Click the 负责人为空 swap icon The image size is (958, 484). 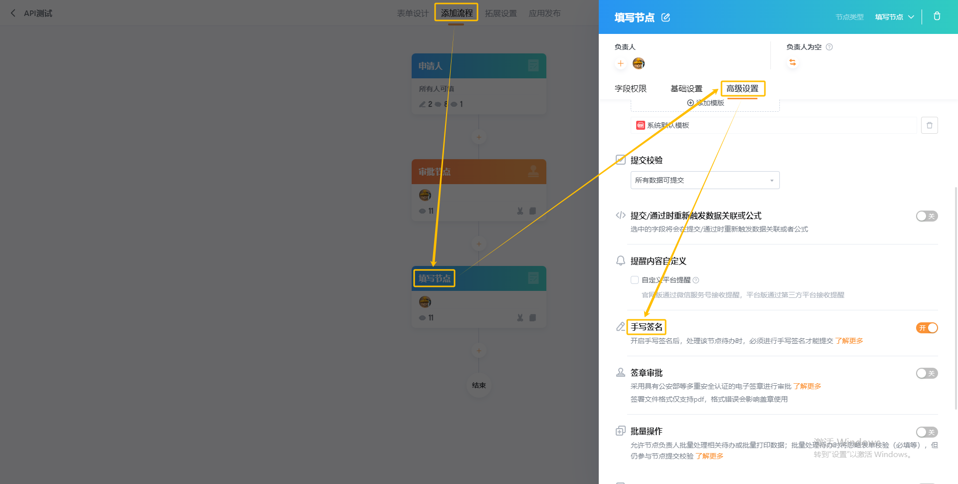792,62
